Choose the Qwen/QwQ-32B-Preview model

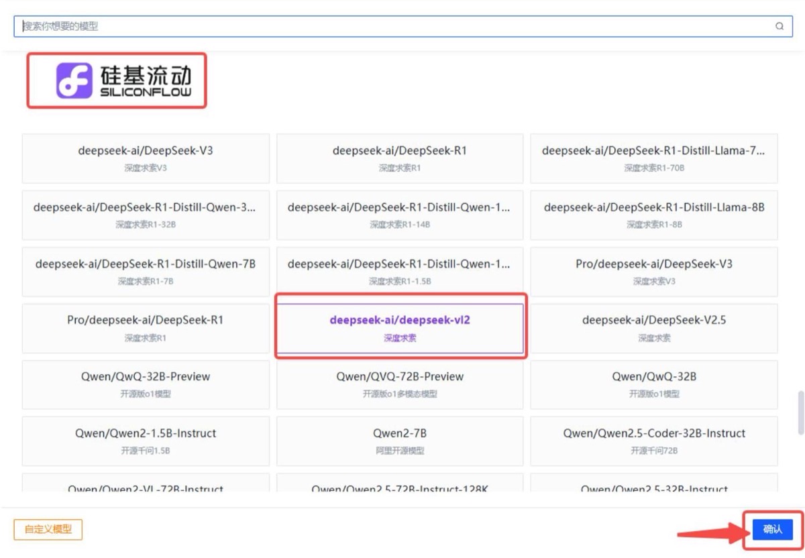(146, 385)
